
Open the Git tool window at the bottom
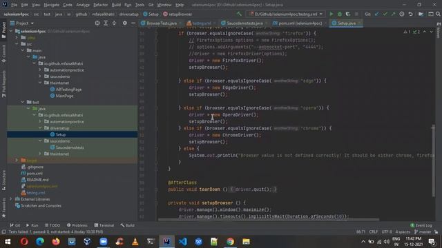(15, 225)
